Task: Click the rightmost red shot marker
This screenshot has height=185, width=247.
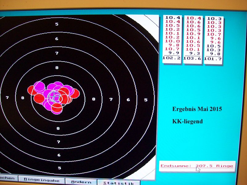Action: point(74,93)
